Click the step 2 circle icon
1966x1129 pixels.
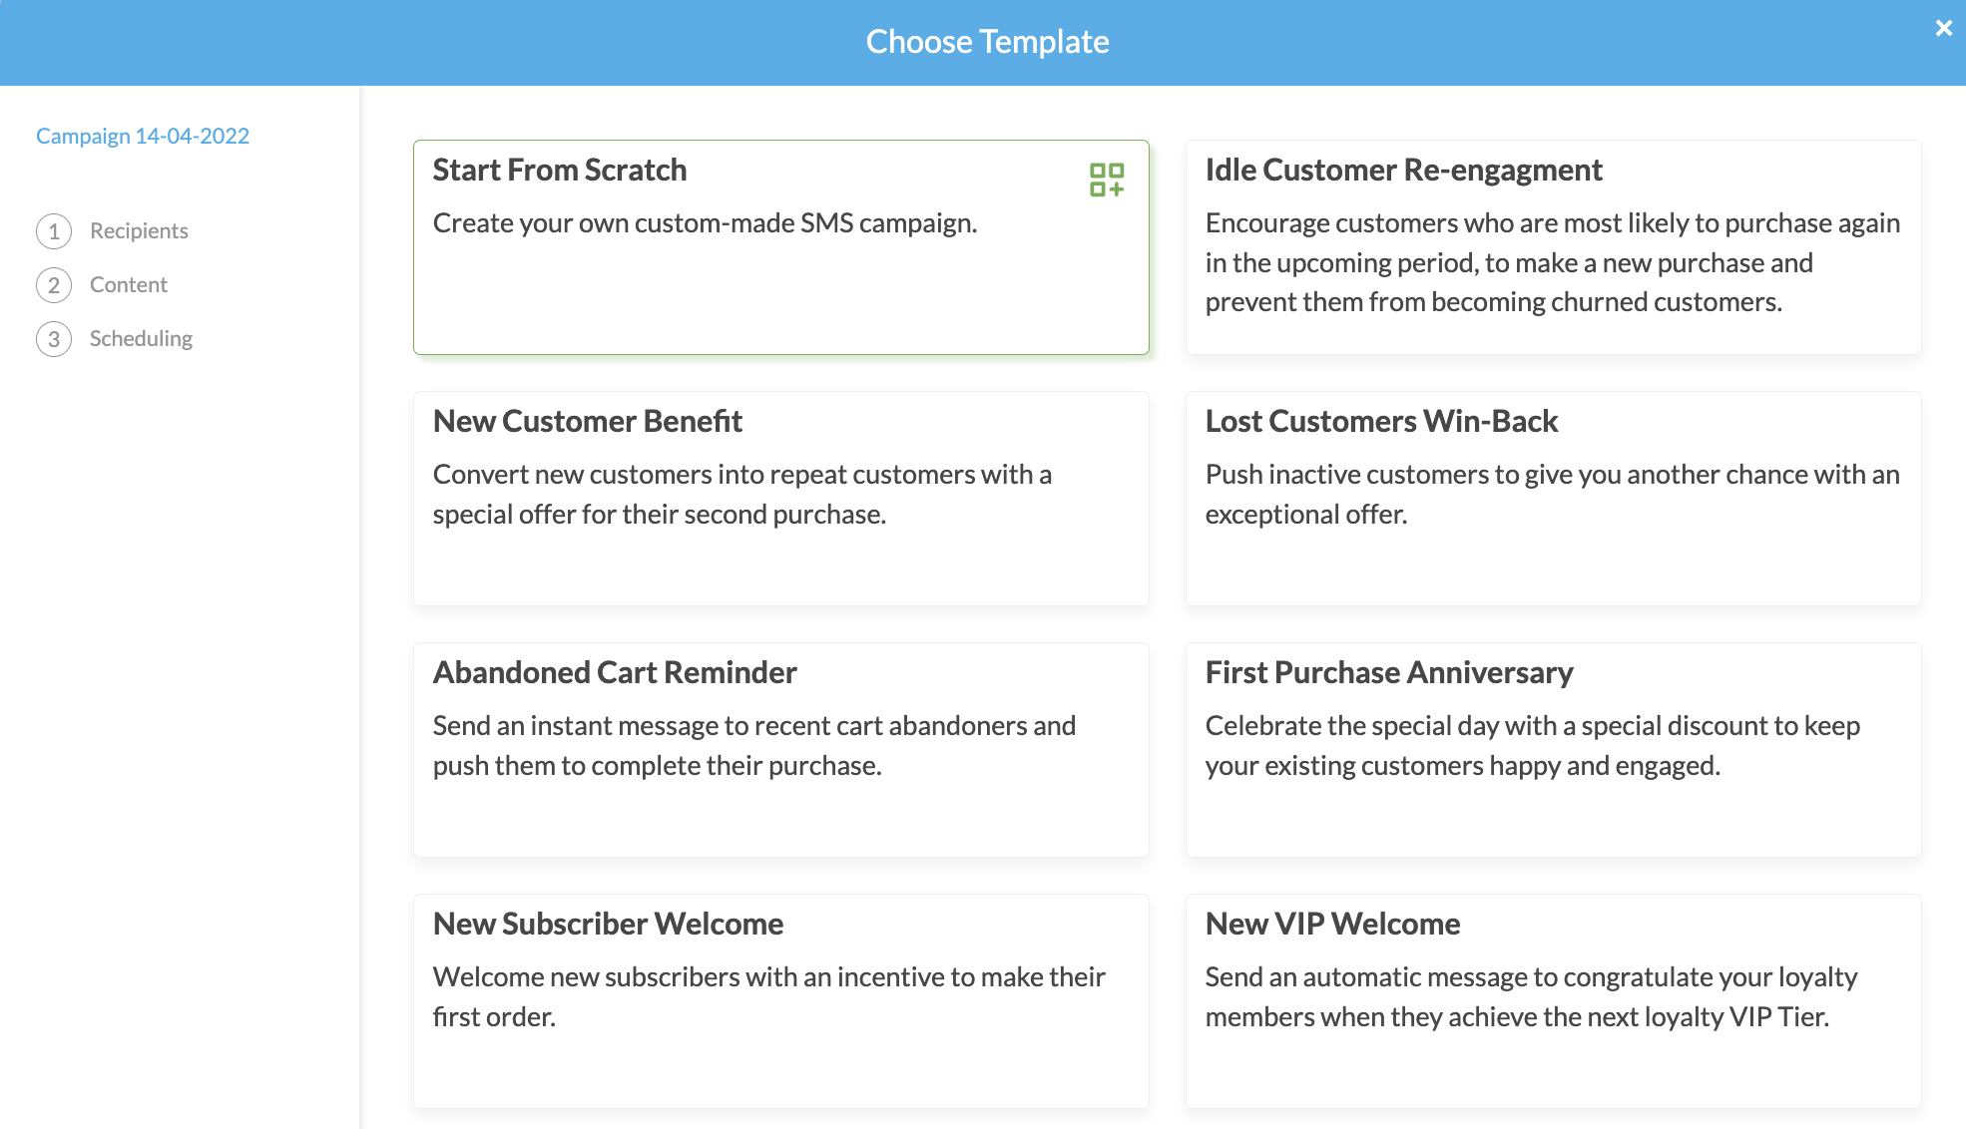(x=54, y=285)
